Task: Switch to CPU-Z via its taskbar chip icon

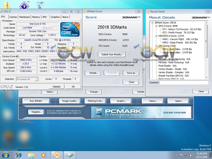Action: [x=70, y=155]
